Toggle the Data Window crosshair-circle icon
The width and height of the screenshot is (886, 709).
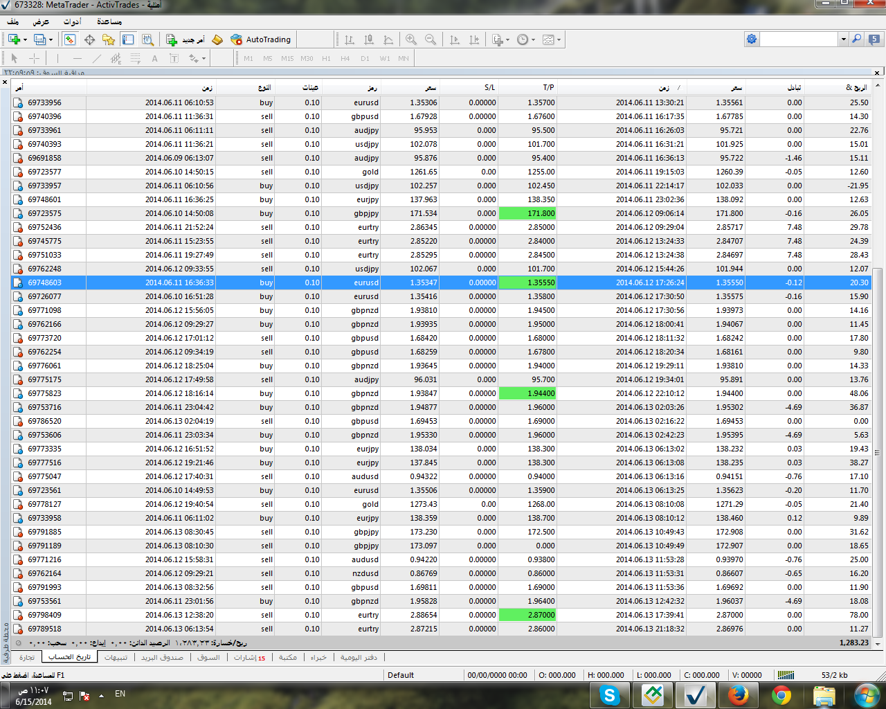89,39
